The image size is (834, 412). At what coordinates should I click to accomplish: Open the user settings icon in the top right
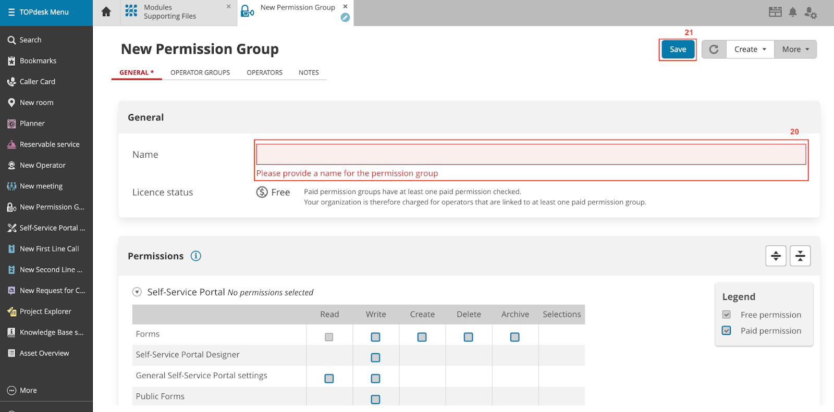pyautogui.click(x=810, y=13)
